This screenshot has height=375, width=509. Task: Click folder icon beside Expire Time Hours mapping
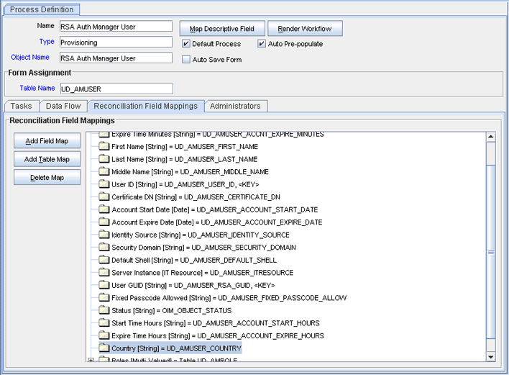click(x=104, y=335)
